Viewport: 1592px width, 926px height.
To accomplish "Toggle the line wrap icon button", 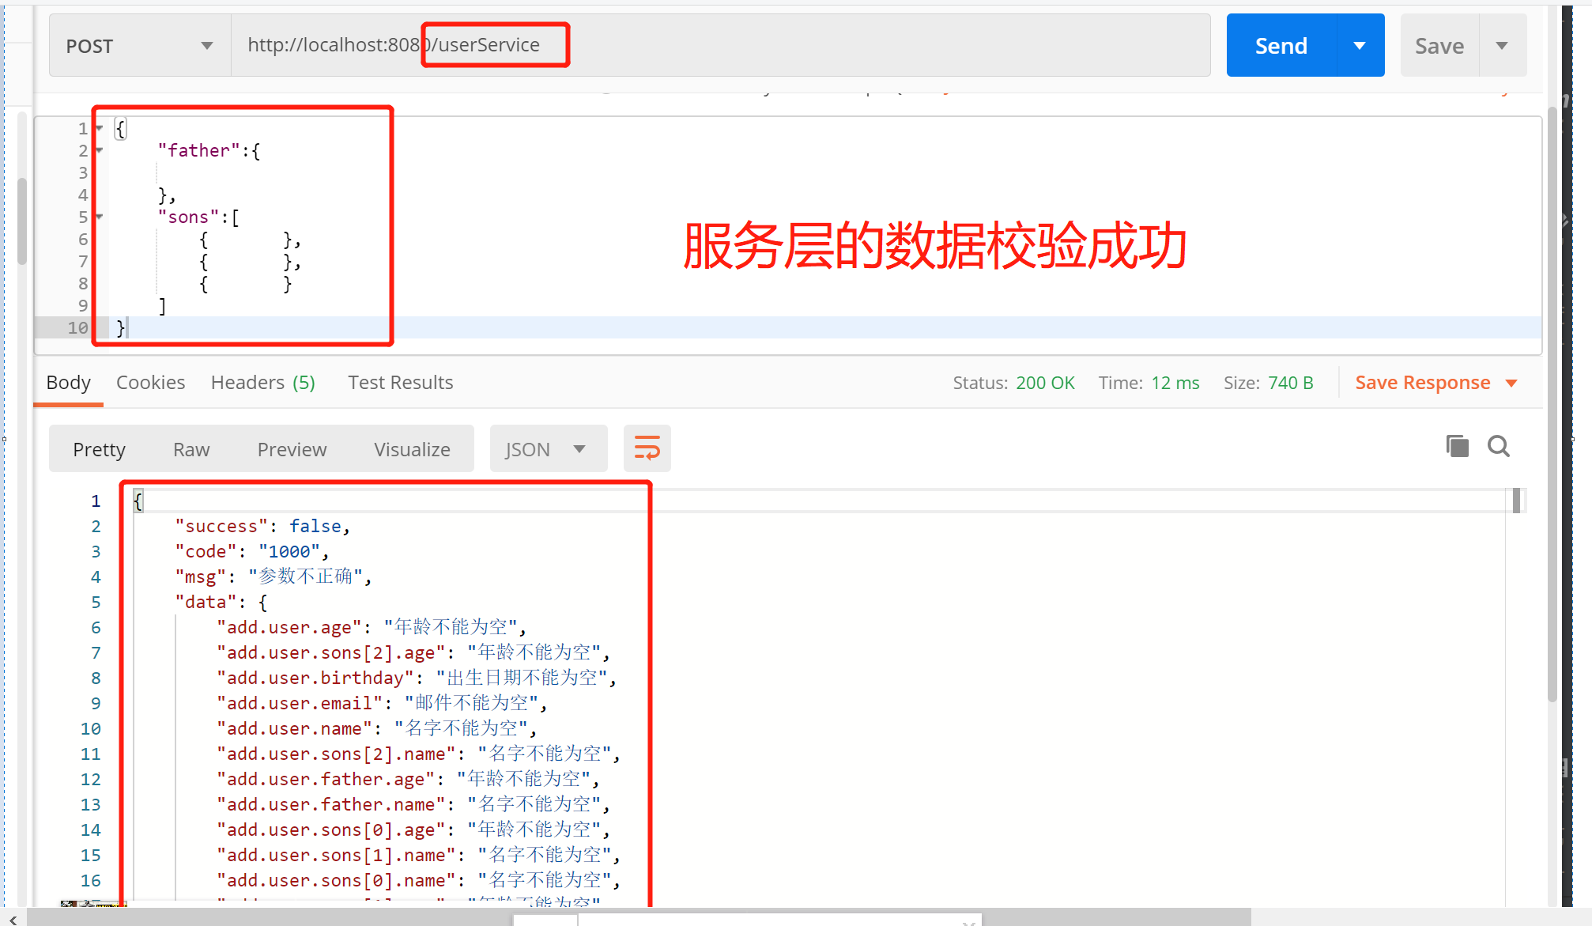I will pyautogui.click(x=647, y=448).
